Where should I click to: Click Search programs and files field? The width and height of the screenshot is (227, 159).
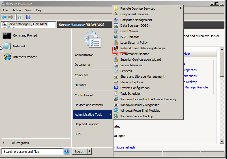(x=33, y=151)
